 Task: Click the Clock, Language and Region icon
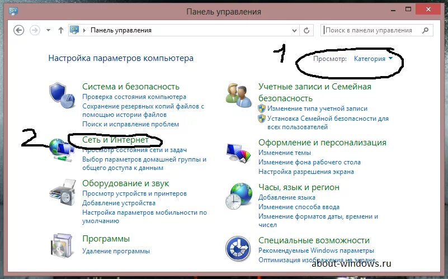click(x=239, y=196)
